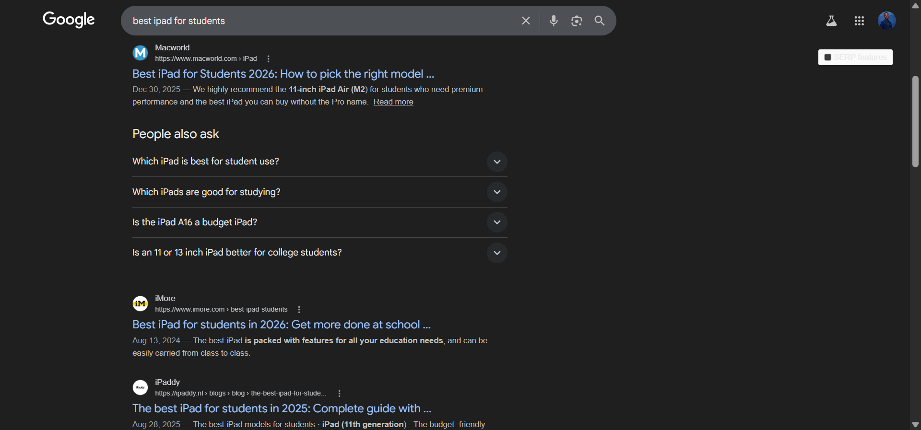Open Search Labs flask icon
This screenshot has width=921, height=430.
coord(831,21)
